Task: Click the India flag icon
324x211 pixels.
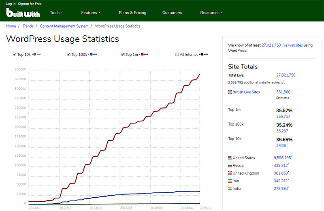Action: [x=230, y=189]
